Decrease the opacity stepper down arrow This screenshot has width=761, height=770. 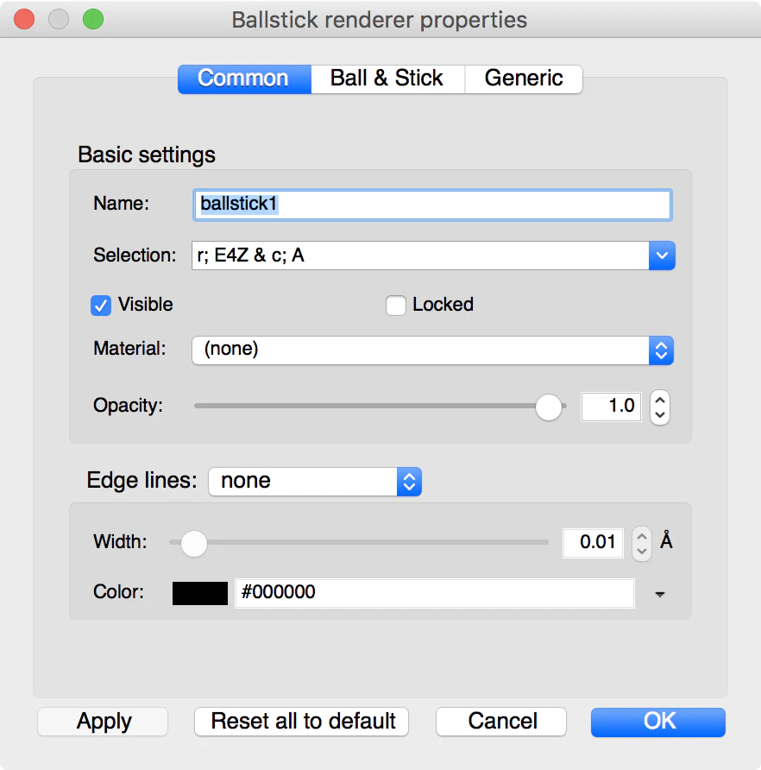[x=660, y=415]
